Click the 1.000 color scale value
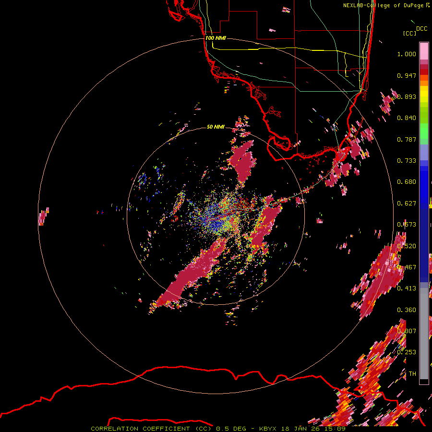432x432 pixels. 407,54
